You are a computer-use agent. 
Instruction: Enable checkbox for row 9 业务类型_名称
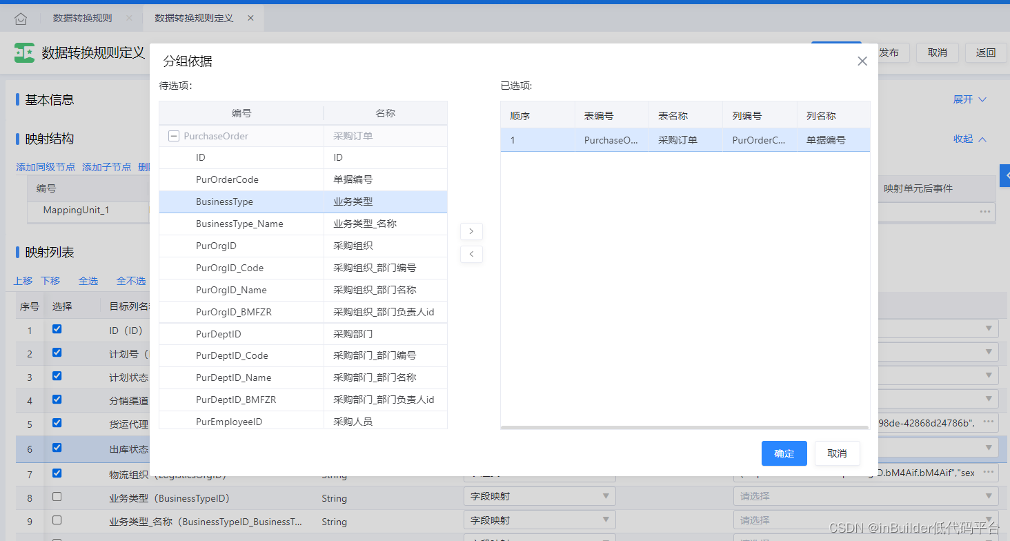[x=57, y=520]
